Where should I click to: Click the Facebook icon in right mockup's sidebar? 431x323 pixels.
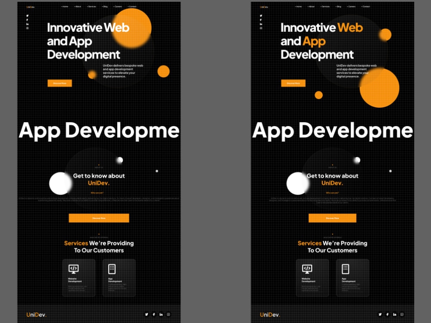click(x=261, y=20)
